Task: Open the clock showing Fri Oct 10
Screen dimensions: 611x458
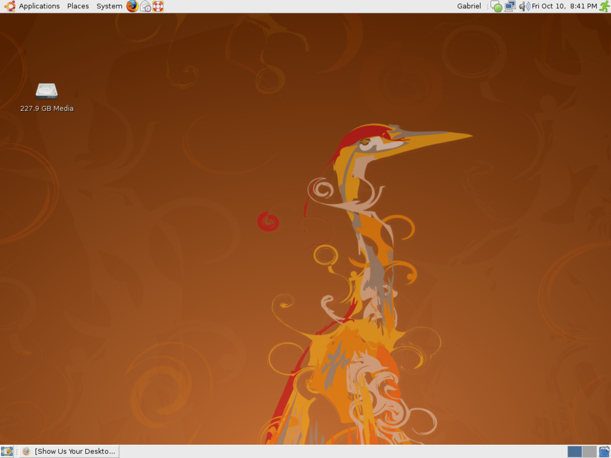Action: click(x=564, y=6)
